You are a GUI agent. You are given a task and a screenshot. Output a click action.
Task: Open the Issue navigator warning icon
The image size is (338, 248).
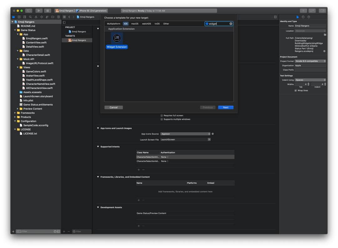(x=36, y=17)
